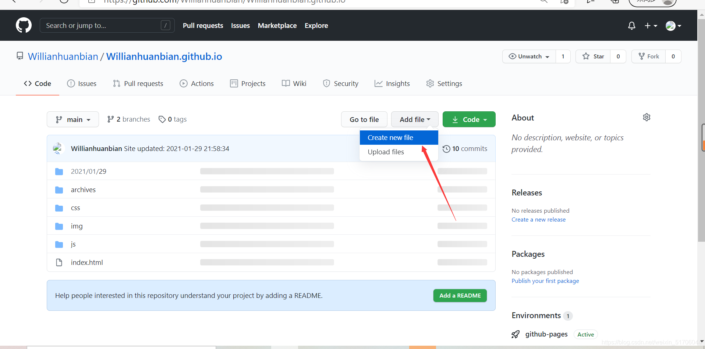Image resolution: width=705 pixels, height=349 pixels.
Task: Open the notifications bell
Action: pos(632,26)
